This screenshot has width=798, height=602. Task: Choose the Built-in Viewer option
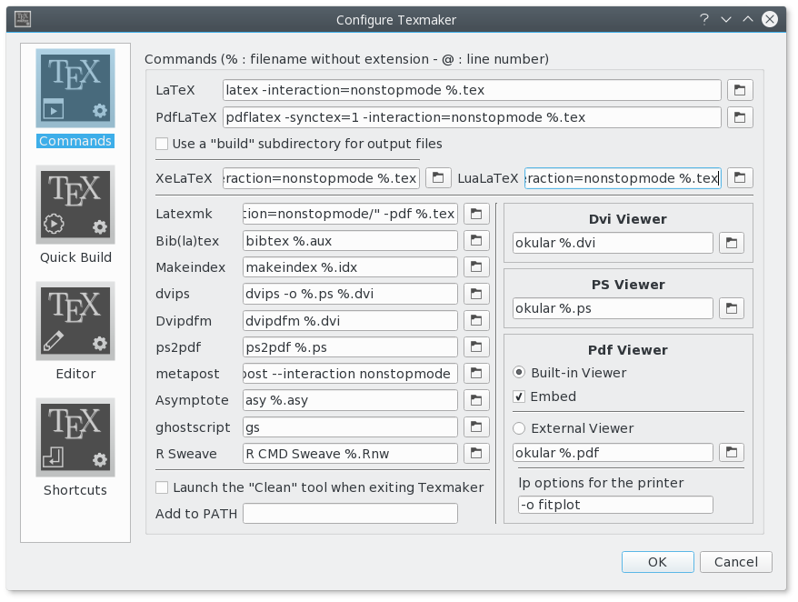519,373
